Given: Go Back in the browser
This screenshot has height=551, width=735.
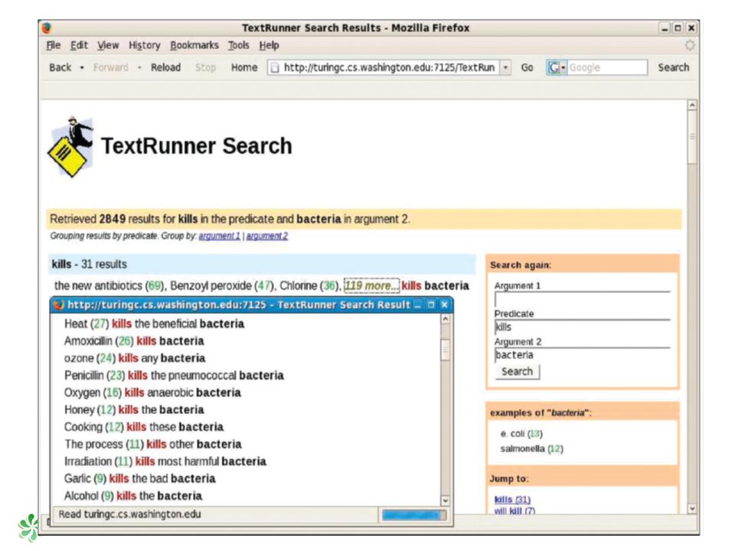Looking at the screenshot, I should [60, 67].
